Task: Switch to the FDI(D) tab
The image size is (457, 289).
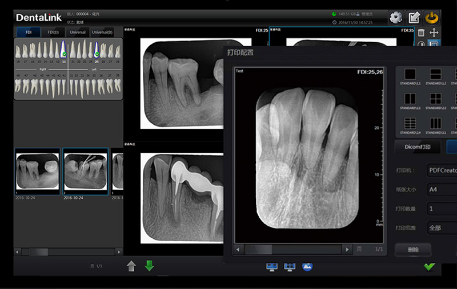Action: coord(53,32)
